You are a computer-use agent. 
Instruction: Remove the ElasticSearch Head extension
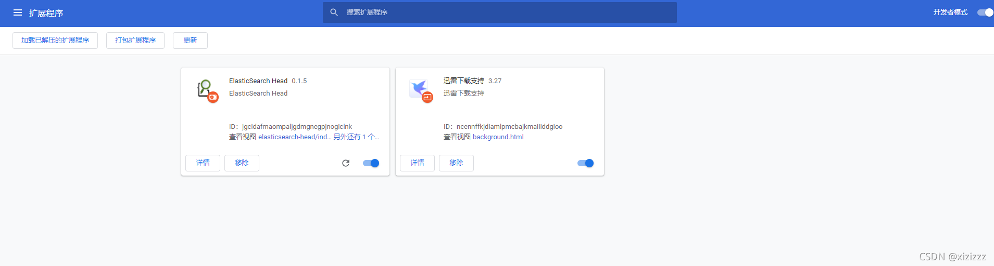click(x=242, y=163)
